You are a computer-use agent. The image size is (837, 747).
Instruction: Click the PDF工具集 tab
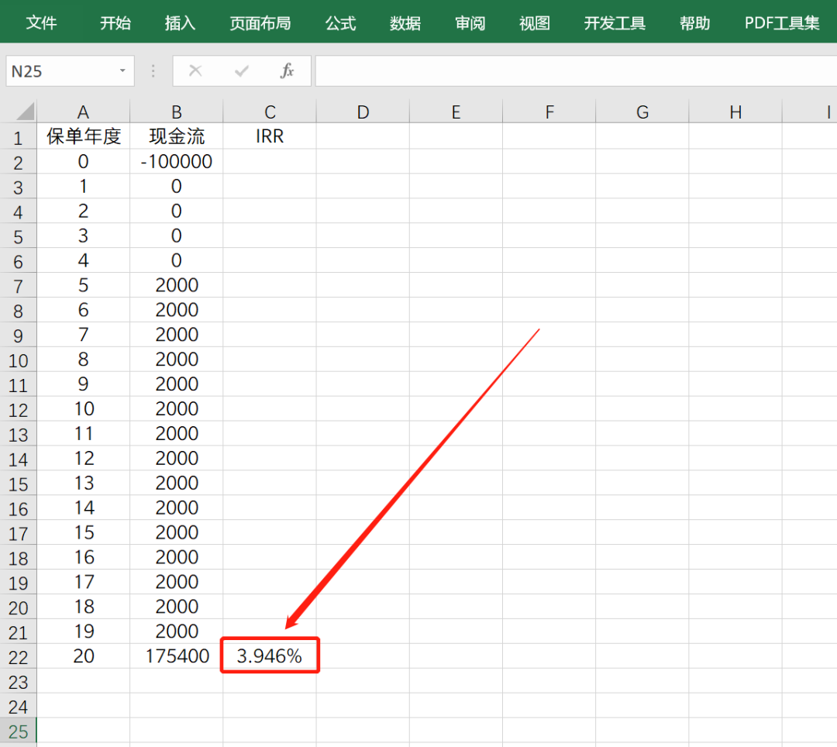coord(781,22)
